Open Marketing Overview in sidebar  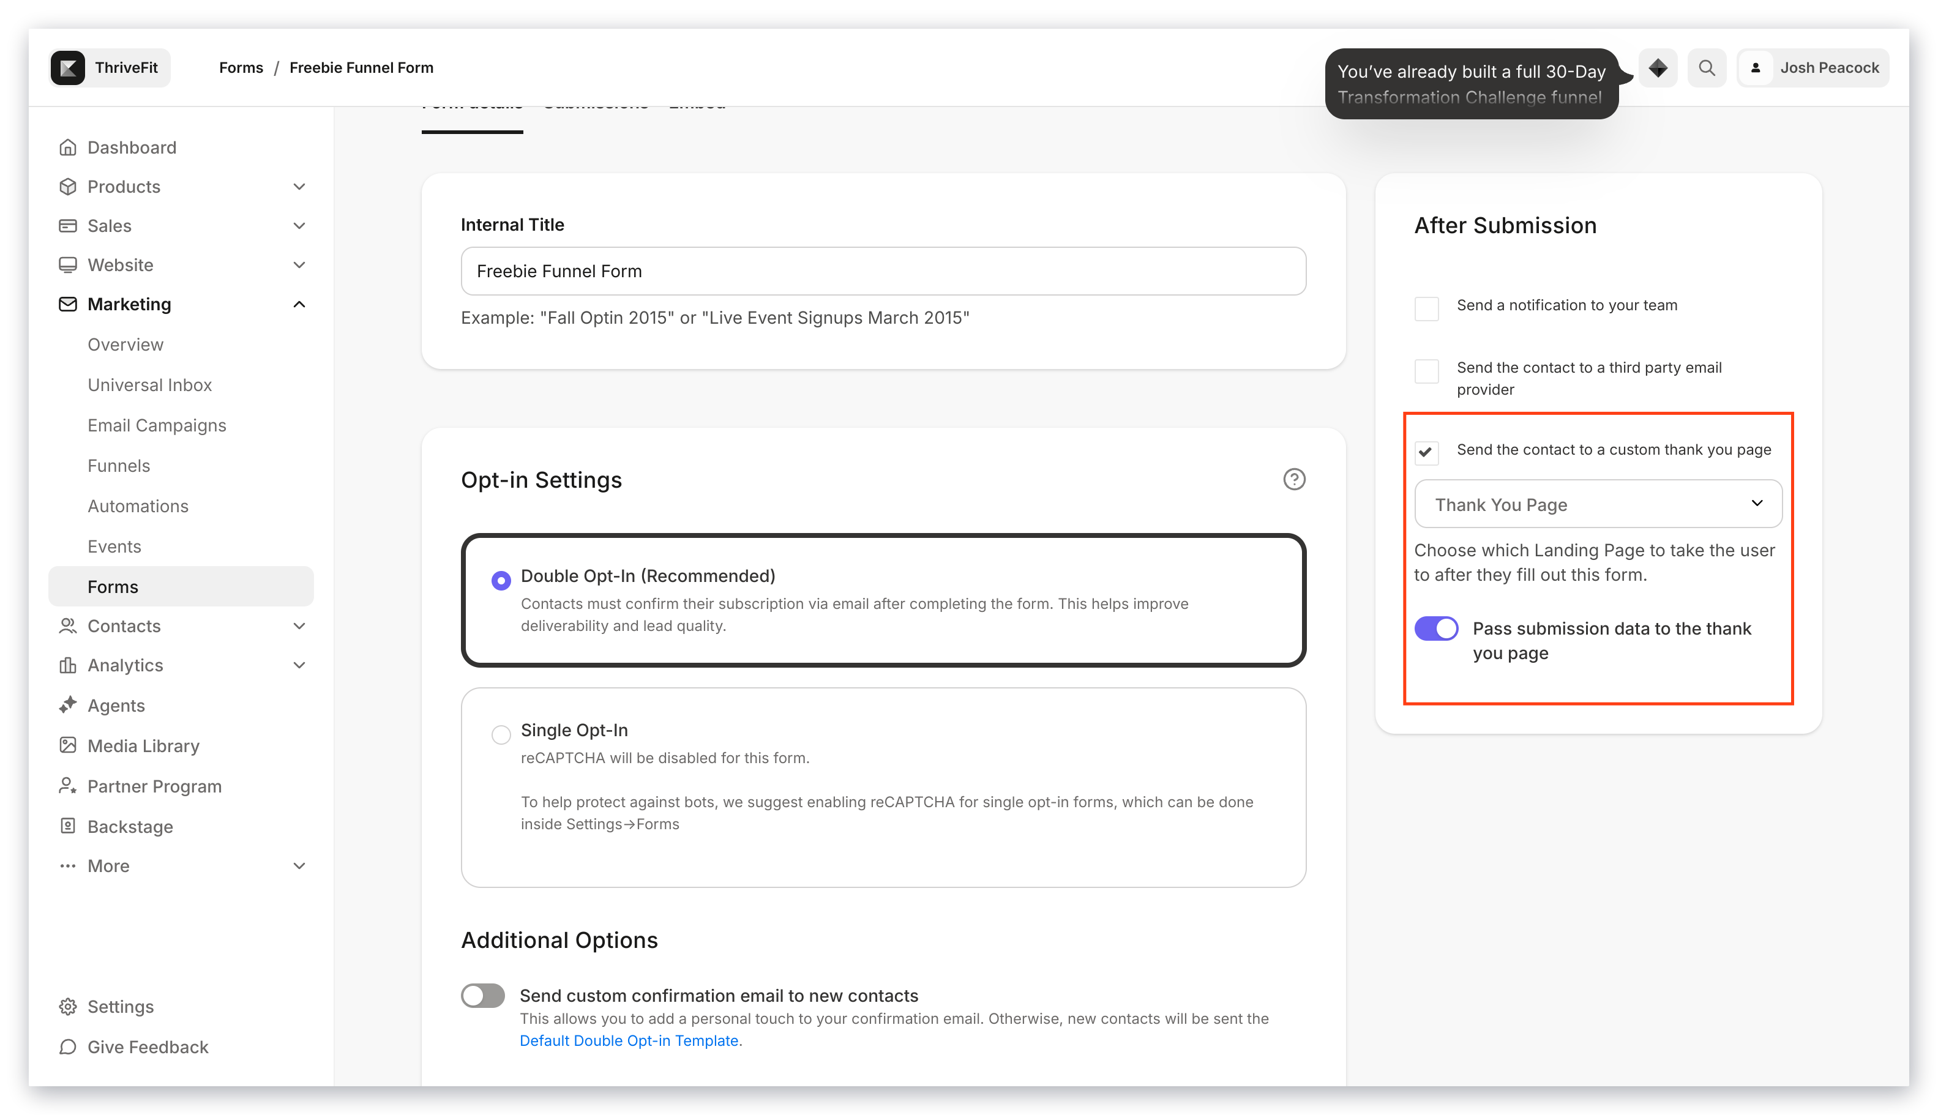125,344
